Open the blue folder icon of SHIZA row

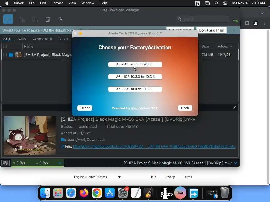click(11, 55)
